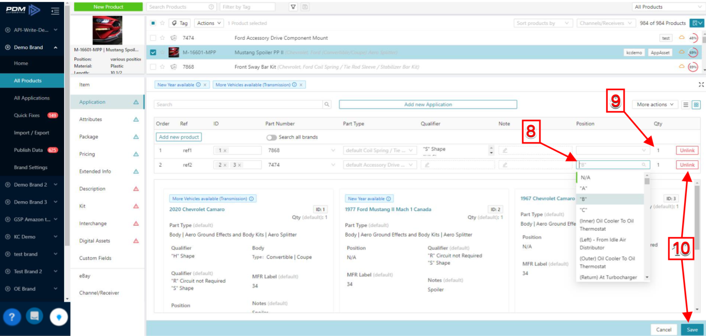Image resolution: width=706 pixels, height=336 pixels.
Task: Edit the Note pencil for ref1 row
Action: click(x=505, y=150)
